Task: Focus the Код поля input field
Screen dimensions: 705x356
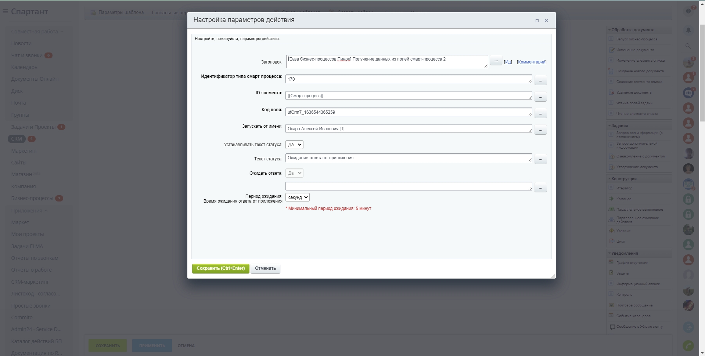Action: point(408,112)
